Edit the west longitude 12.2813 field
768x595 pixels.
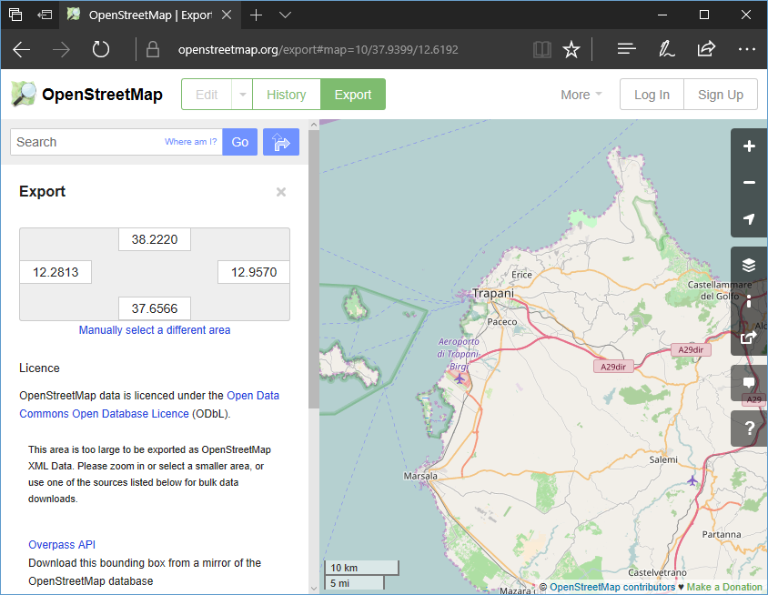pos(56,272)
